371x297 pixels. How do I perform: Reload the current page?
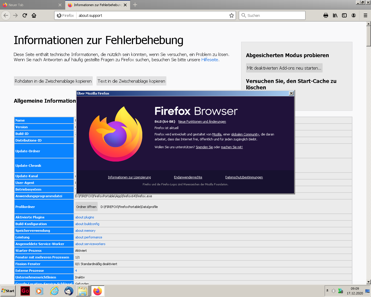(x=25, y=15)
